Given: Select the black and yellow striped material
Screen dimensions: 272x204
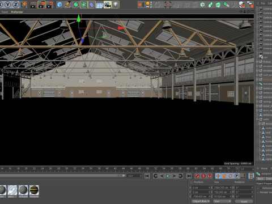Looking at the screenshot, I should [34, 190].
